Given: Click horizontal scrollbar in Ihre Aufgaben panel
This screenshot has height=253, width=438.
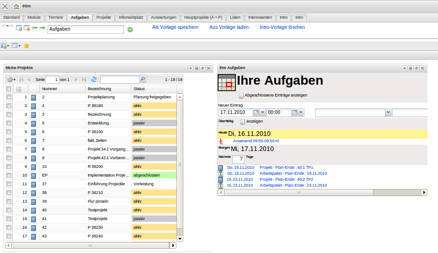Looking at the screenshot, I should 299,193.
